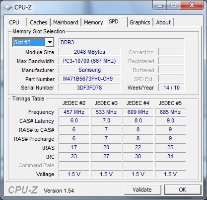Viewport: 207px width, 200px height.
Task: Click CAS# Latency value 9.0
Action: (170, 120)
